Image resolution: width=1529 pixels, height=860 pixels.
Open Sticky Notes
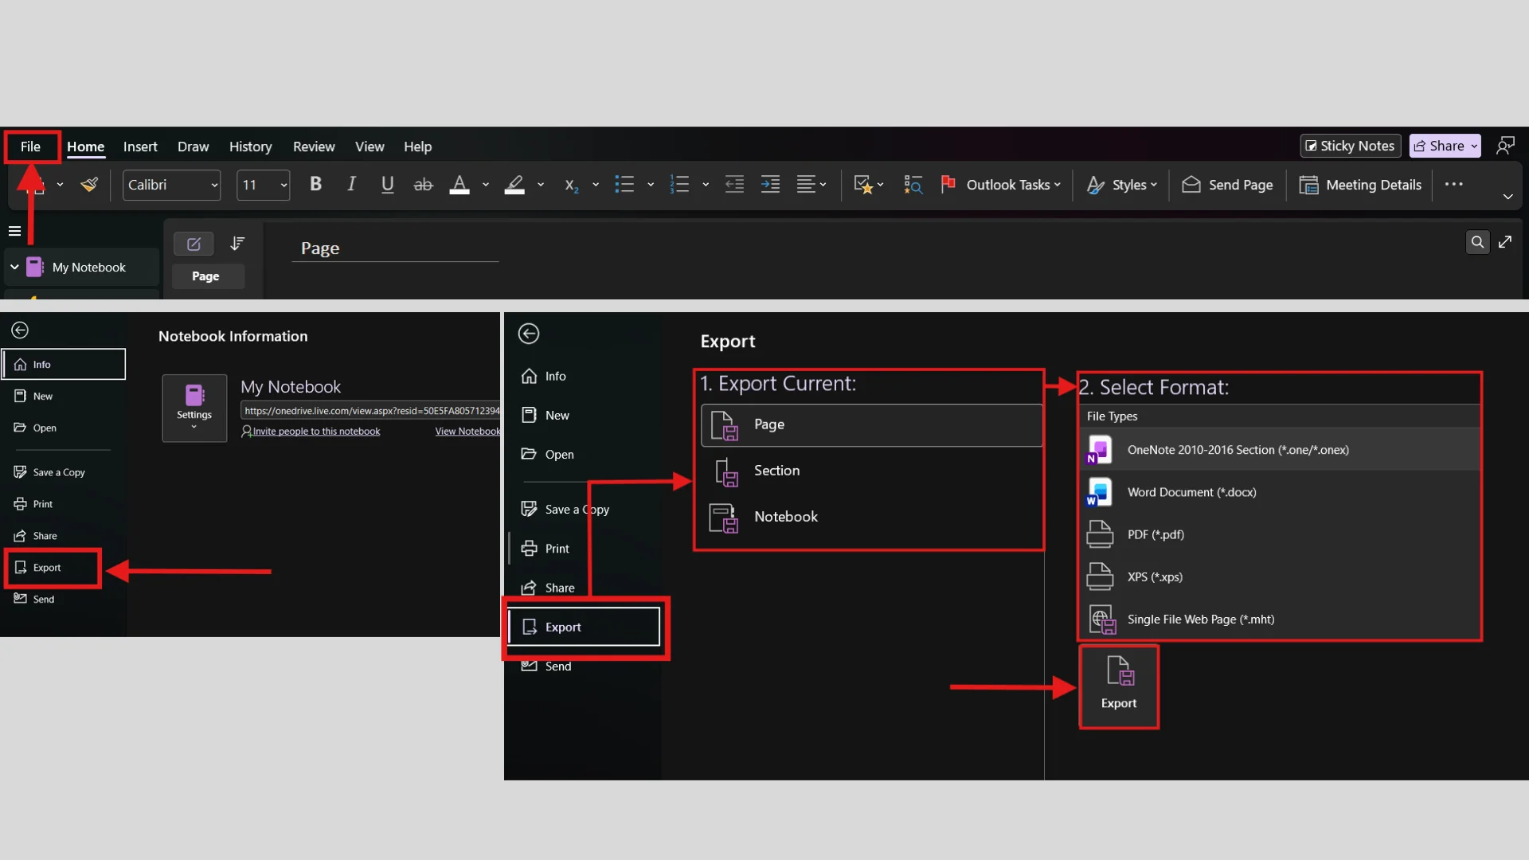[1350, 146]
